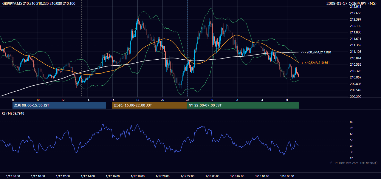Click the NY 22:00-07:00 JST session bar
The image size is (381, 179).
tap(243, 105)
